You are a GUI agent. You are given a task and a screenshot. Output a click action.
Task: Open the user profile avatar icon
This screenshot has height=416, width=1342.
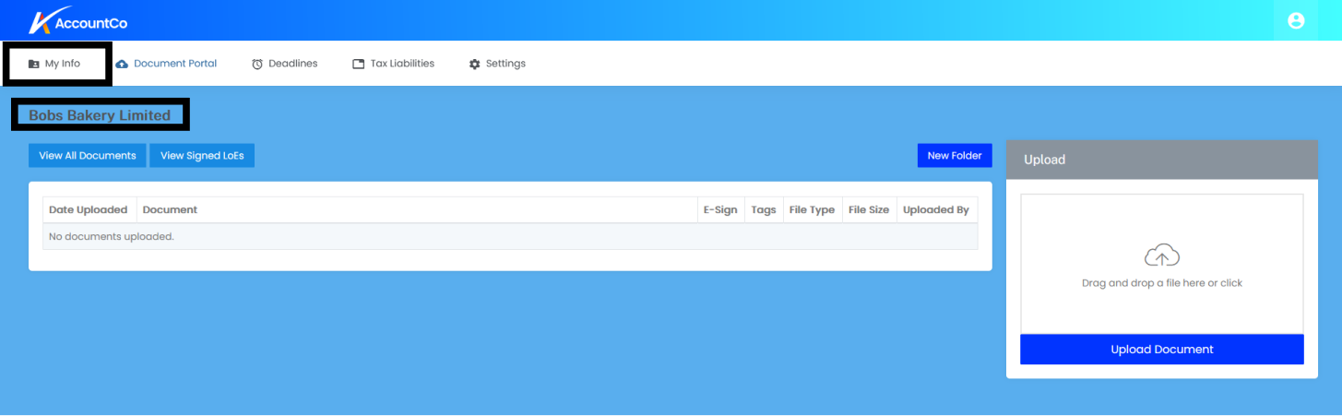pyautogui.click(x=1296, y=20)
